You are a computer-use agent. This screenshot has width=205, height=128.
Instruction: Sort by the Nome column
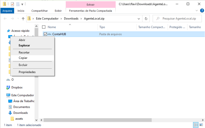[x=52, y=27]
